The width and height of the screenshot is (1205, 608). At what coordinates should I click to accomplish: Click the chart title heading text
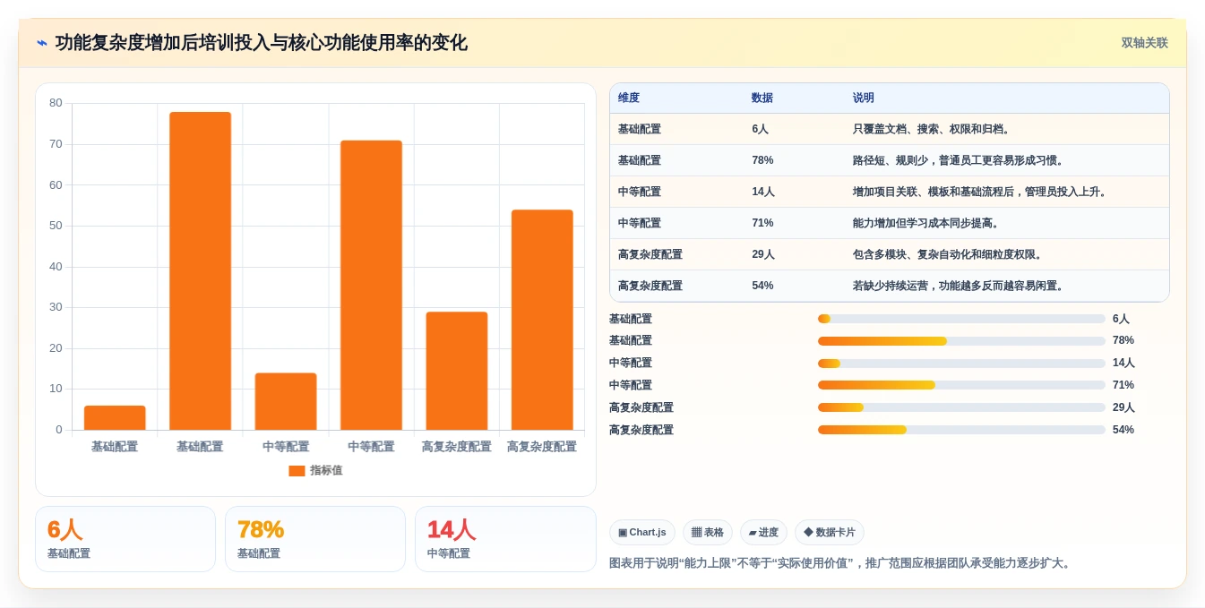[261, 43]
